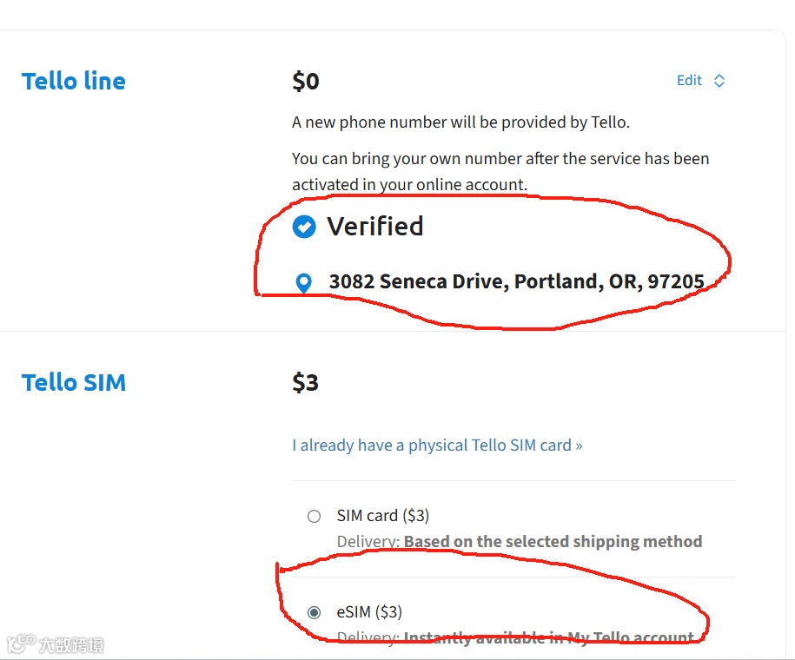
Task: Click the $3 price for Tello SIM
Action: [x=306, y=383]
